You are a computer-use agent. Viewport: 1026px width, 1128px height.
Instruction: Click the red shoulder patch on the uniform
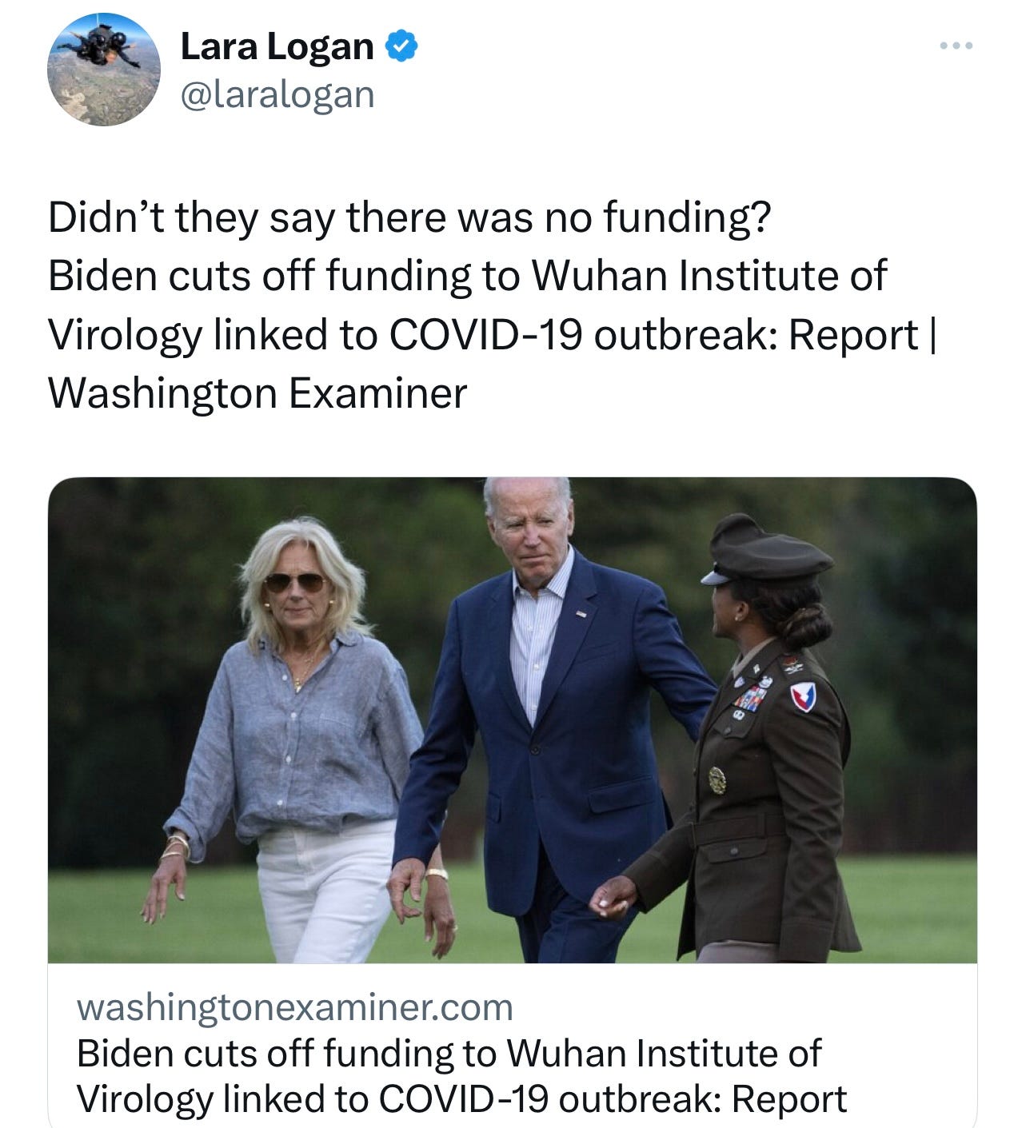(803, 698)
